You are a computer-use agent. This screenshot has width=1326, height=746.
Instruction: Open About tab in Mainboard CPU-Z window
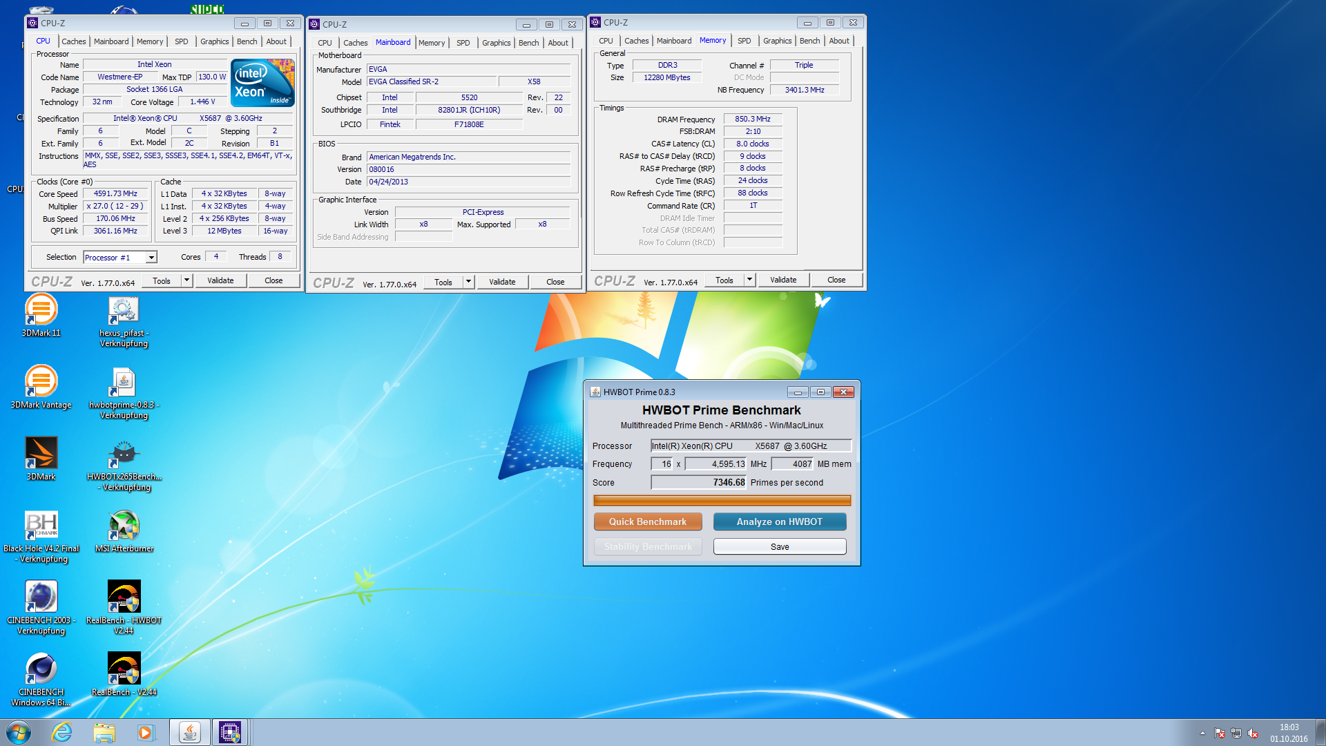558,43
